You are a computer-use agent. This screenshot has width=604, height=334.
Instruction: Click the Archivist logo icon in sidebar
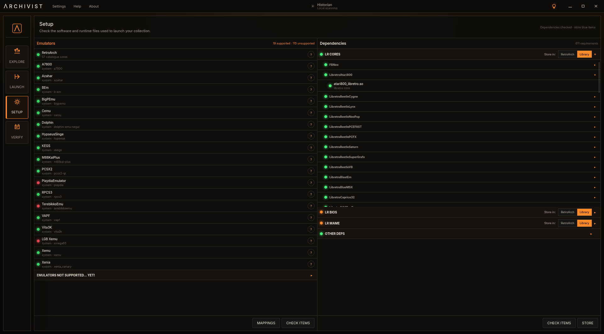(x=17, y=28)
